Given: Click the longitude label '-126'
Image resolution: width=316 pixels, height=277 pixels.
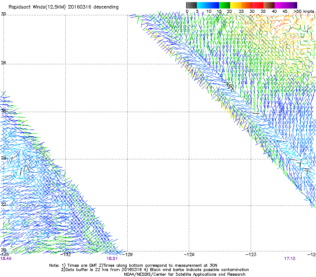Looking at the screenshot, I should pyautogui.click(x=189, y=254).
